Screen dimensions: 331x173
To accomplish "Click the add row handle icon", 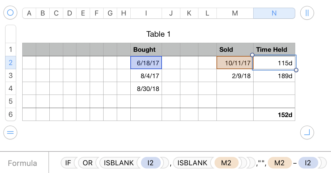I will click(x=10, y=132).
